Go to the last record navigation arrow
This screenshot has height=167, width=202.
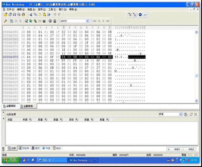pyautogui.click(x=108, y=21)
